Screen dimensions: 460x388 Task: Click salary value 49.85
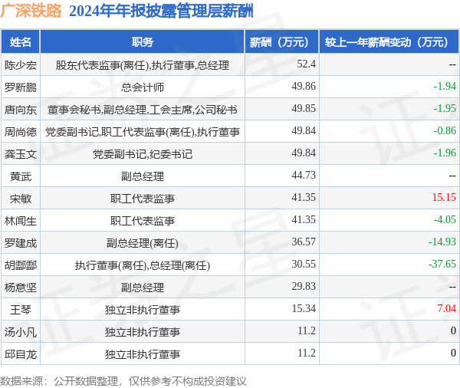pyautogui.click(x=304, y=109)
